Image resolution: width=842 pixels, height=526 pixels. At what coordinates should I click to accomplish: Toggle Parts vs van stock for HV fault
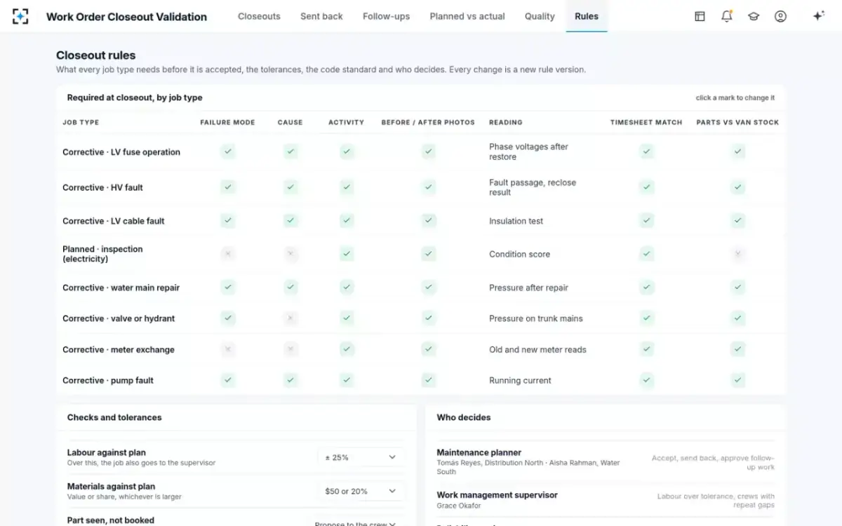point(737,187)
